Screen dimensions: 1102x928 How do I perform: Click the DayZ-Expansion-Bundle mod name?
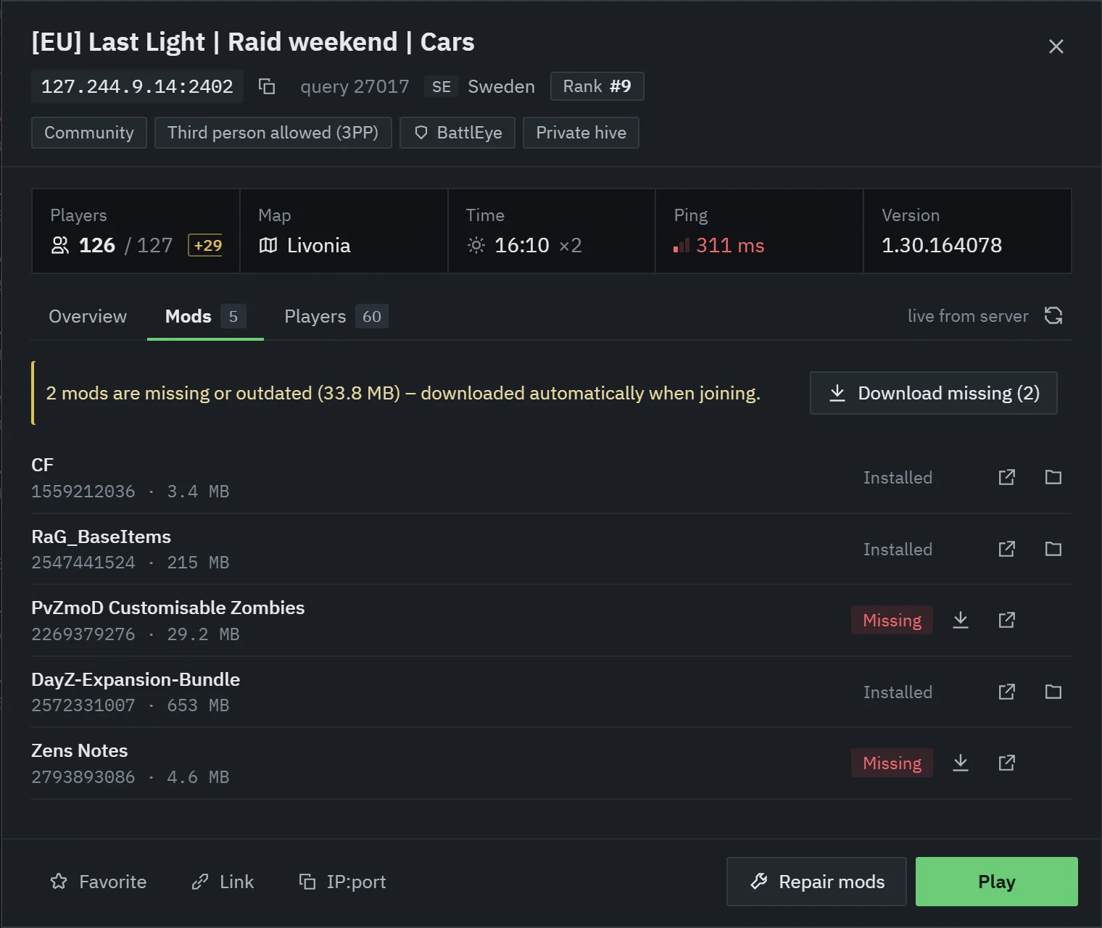coord(136,679)
